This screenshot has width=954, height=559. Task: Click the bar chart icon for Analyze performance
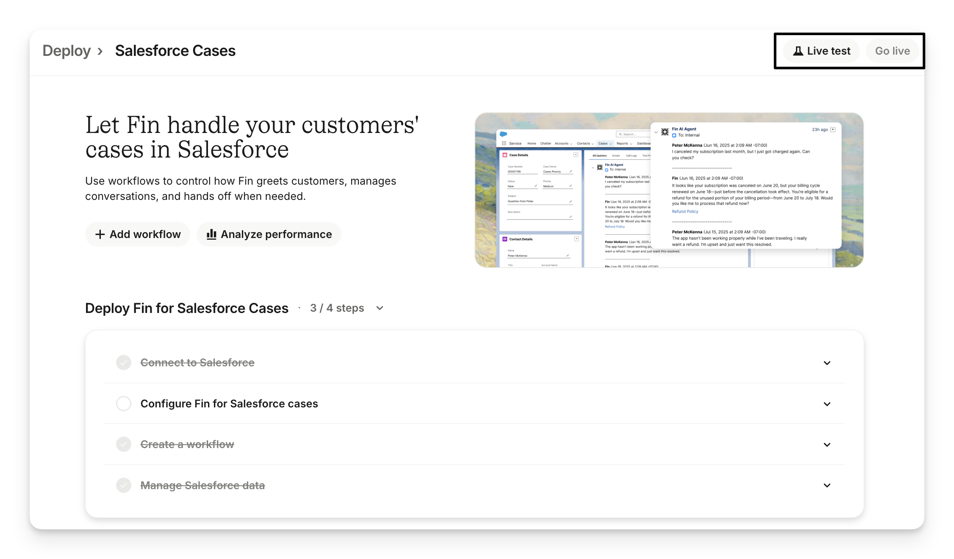pos(211,234)
